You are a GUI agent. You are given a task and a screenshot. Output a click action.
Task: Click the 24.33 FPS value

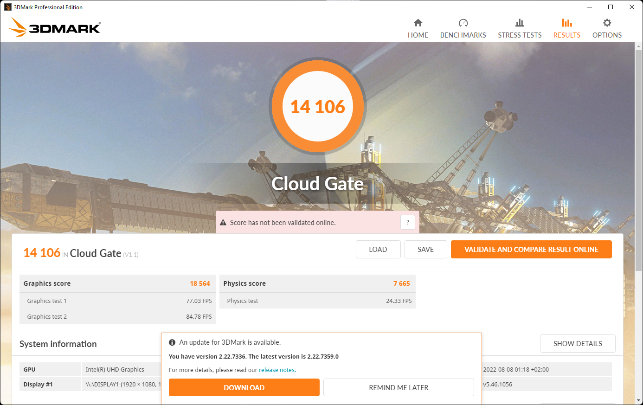pos(399,301)
